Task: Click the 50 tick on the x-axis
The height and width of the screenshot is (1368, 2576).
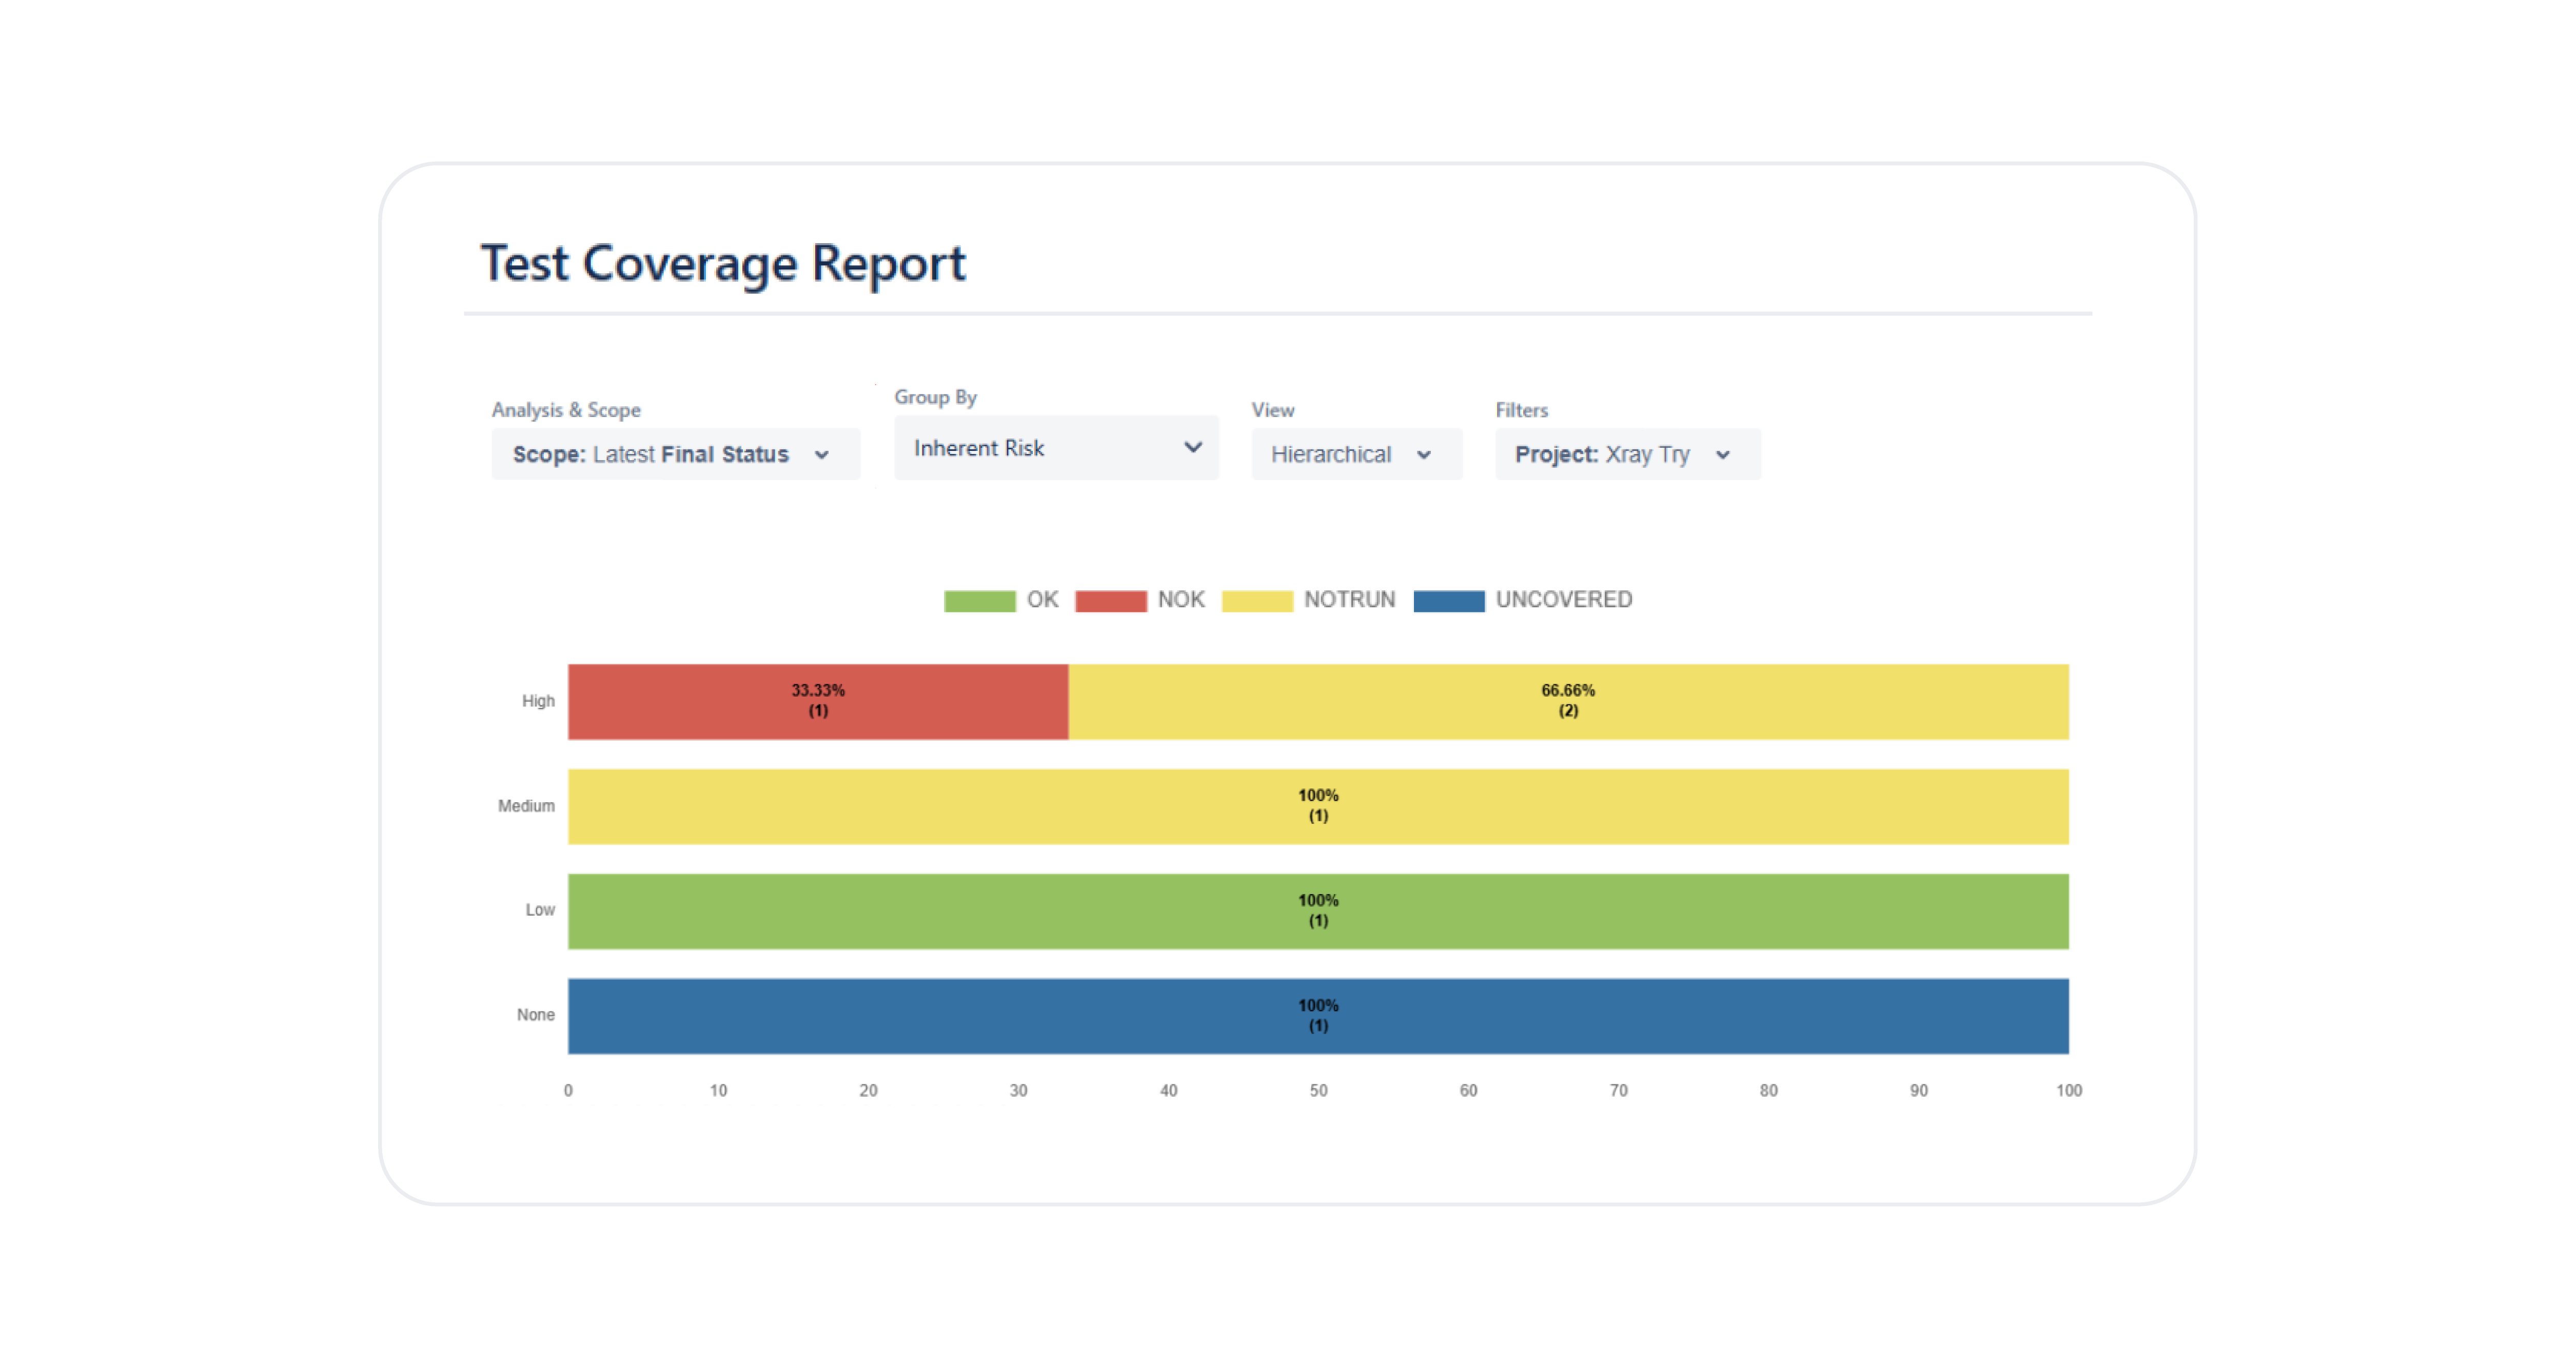Action: coord(1318,1091)
